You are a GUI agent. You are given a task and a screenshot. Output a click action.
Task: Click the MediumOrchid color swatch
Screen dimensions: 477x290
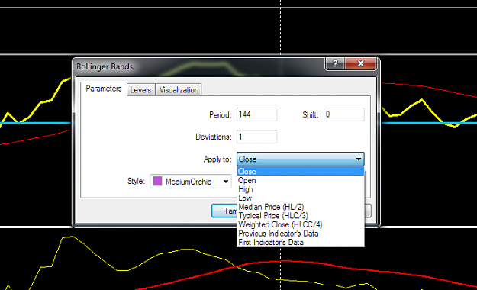point(157,182)
